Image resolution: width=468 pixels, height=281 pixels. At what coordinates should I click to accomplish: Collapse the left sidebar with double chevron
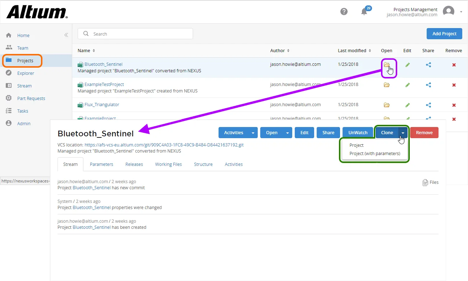[x=66, y=35]
